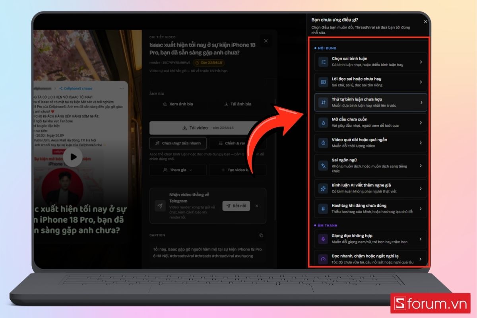
Task: Click the stopwatch icon beside Video quá dài hoặc quá ngắn
Action: point(323,143)
